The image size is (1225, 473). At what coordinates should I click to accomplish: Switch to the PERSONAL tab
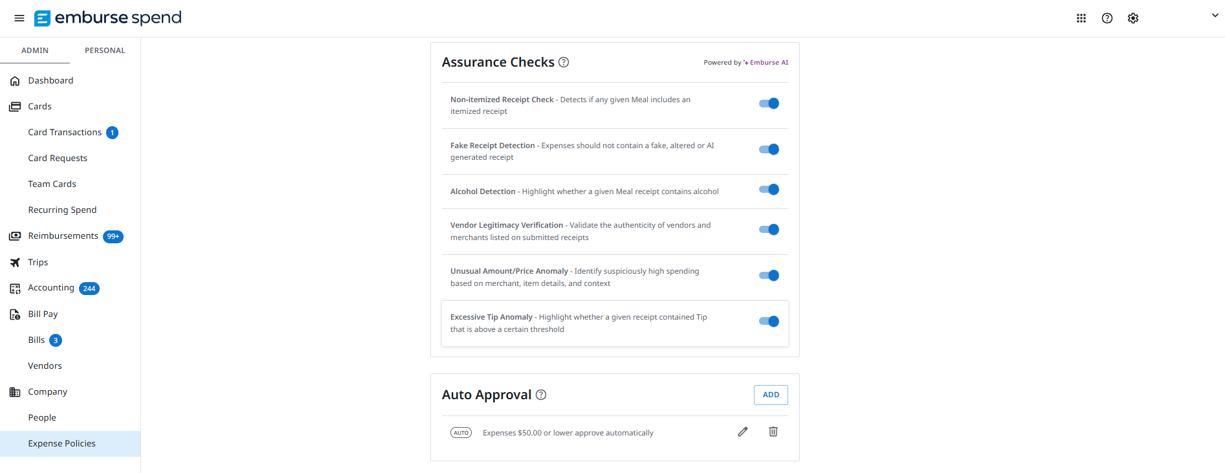pyautogui.click(x=105, y=50)
